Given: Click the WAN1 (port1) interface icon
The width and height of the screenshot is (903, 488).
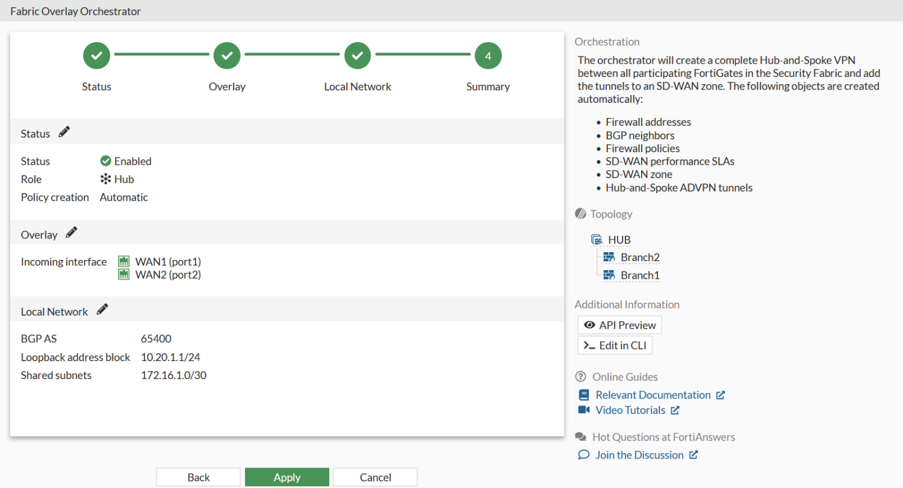Looking at the screenshot, I should tap(124, 262).
